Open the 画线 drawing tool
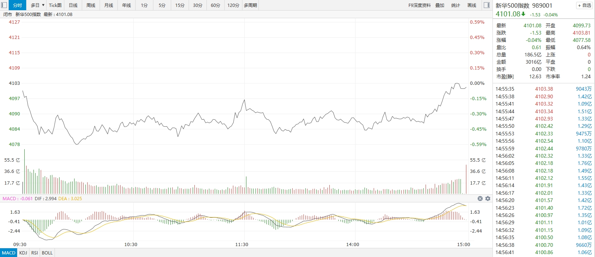This screenshot has width=595, height=257. tap(471, 5)
